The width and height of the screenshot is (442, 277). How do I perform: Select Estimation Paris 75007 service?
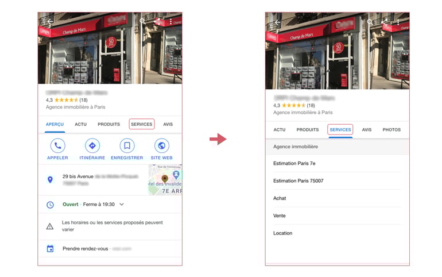pos(337,181)
